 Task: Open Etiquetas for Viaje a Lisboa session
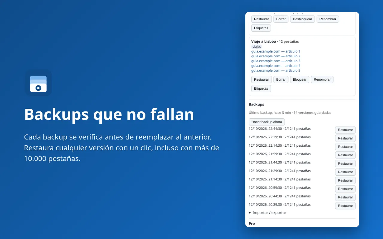[x=261, y=88]
